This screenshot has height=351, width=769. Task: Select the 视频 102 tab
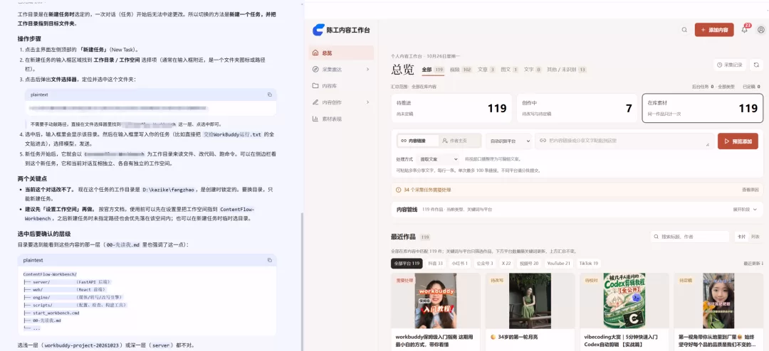coord(461,70)
